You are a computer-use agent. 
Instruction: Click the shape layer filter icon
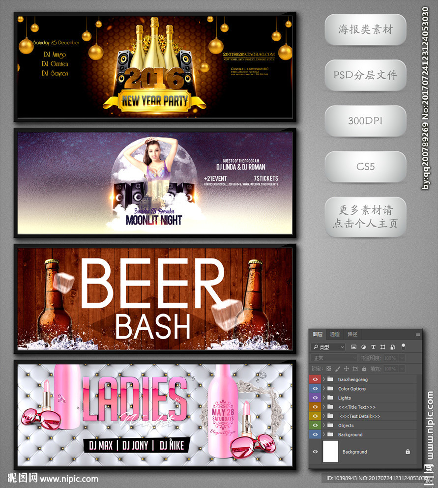[x=383, y=347]
